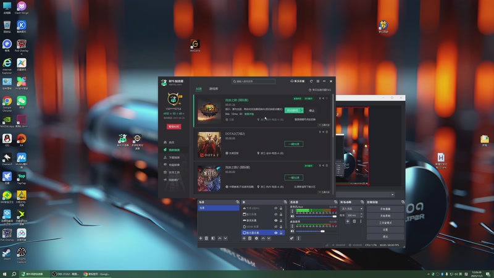This screenshot has height=278, width=494.
Task: Expand tools section under first game card
Action: pyautogui.click(x=324, y=125)
